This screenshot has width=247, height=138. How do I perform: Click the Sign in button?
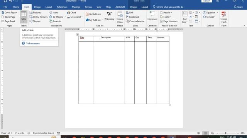(206, 1)
